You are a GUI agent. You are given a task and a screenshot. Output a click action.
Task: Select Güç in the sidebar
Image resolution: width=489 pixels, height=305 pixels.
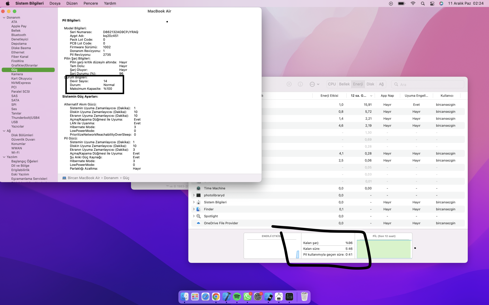click(28, 70)
